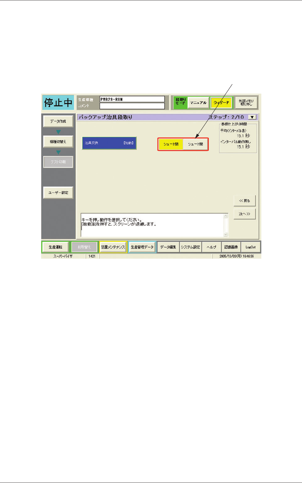This screenshot has height=483, width=302.
Task: Expand the ステップ 2/10 dropdown arrow
Action: point(252,117)
